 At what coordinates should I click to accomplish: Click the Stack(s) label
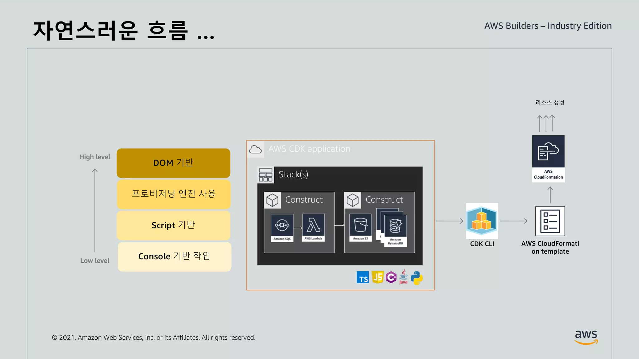[x=293, y=175]
